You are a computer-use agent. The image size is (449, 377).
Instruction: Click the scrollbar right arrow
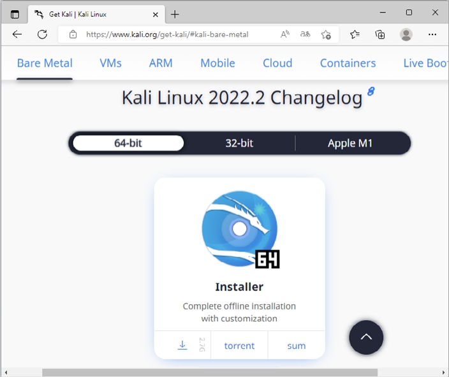(x=443, y=373)
